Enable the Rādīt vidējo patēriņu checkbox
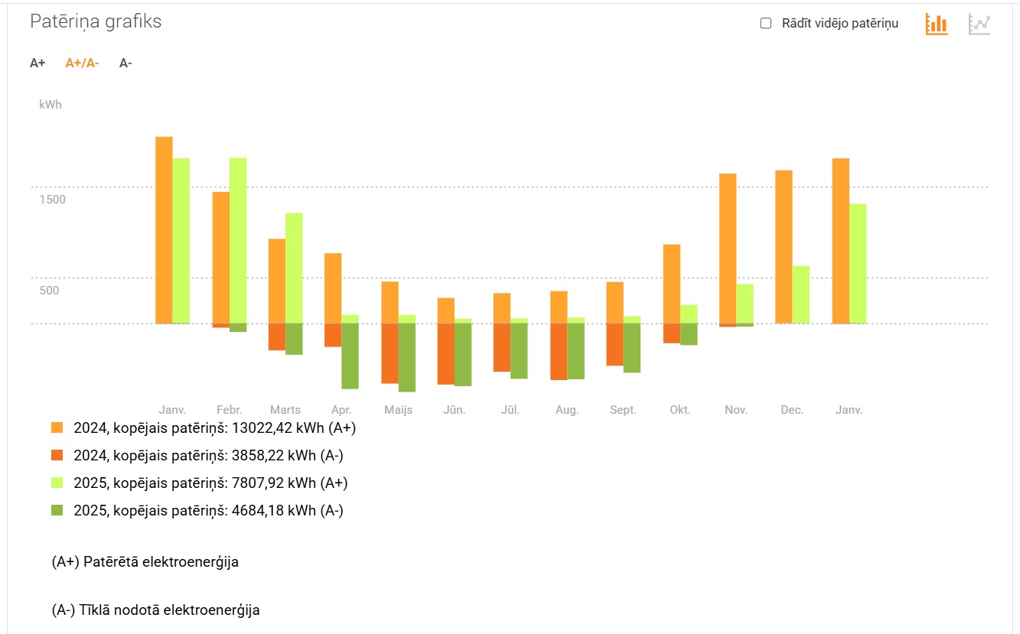 pyautogui.click(x=765, y=24)
